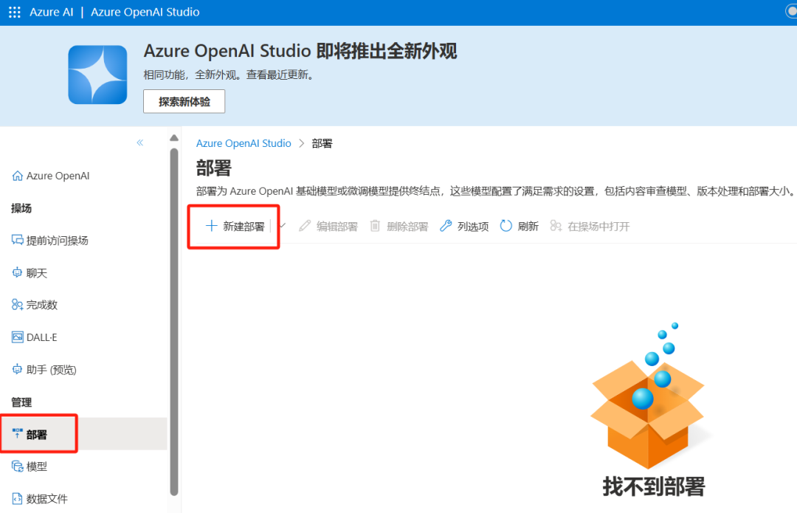Image resolution: width=797 pixels, height=513 pixels.
Task: Refresh the deployments list with 刷新
Action: tap(520, 227)
